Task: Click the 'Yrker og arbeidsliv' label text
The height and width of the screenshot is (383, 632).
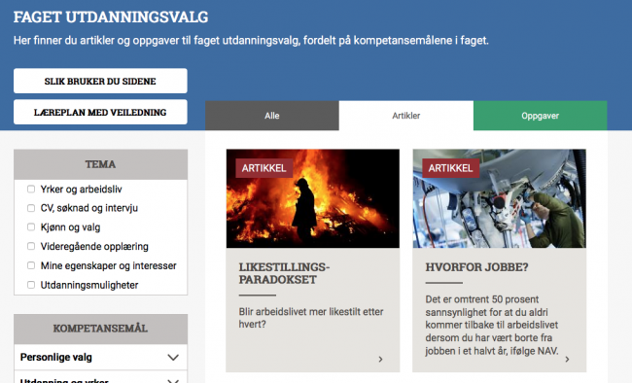Action: [81, 190]
